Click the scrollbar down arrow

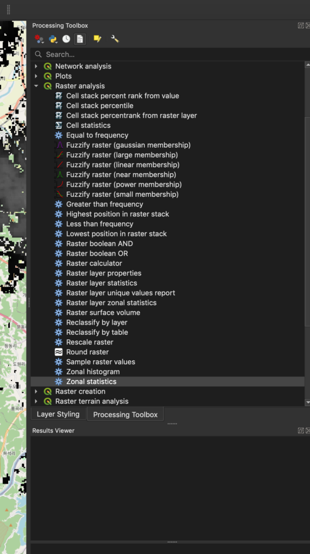click(307, 402)
